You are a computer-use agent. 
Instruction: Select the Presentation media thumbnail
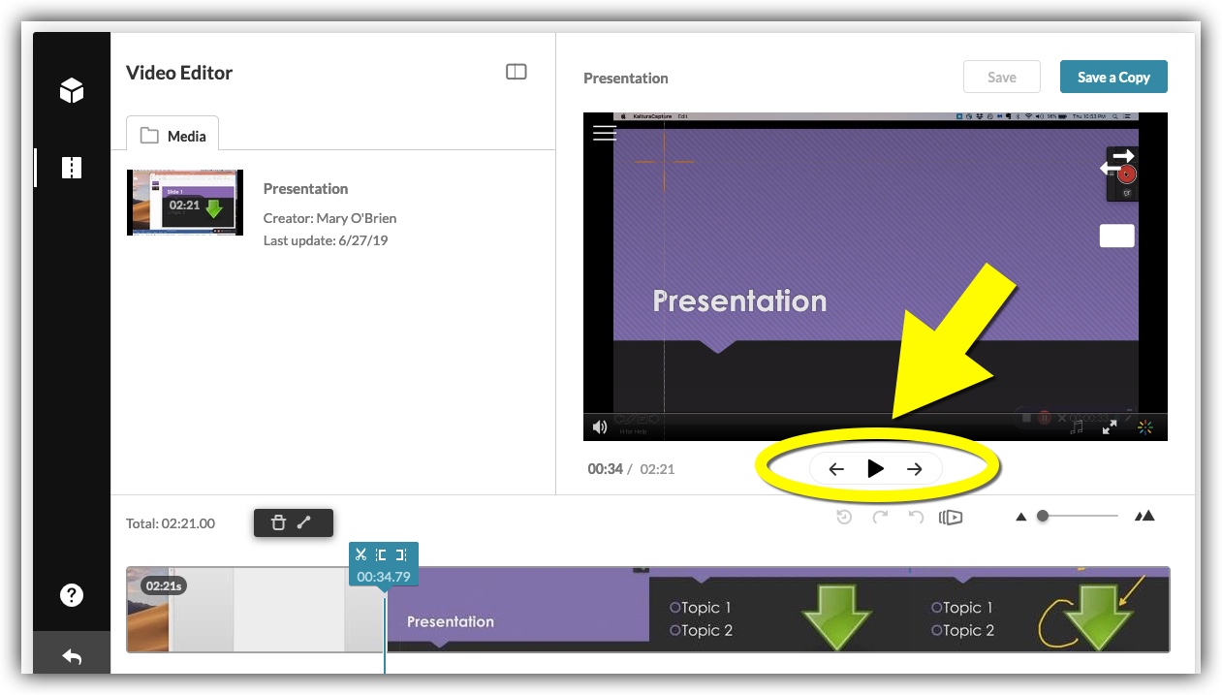tap(185, 203)
